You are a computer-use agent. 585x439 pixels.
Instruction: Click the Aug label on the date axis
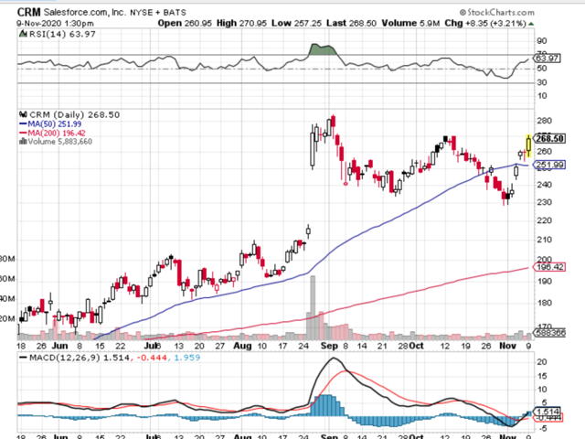242,346
